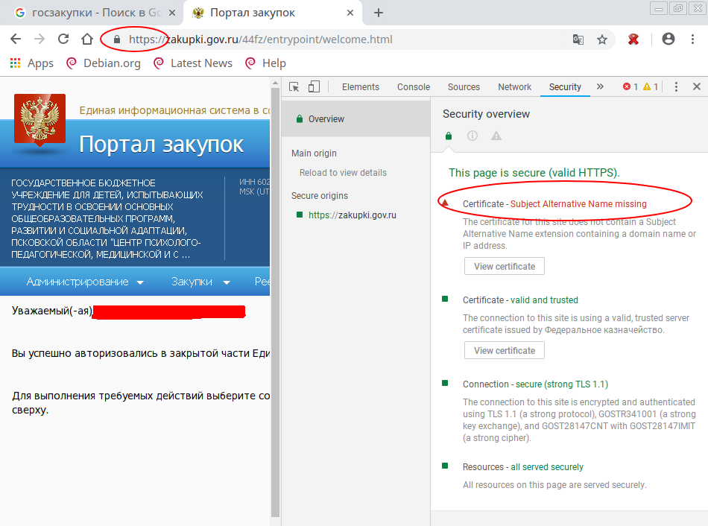This screenshot has width=708, height=526.
Task: Close the Портал закупок tab
Action: coord(350,13)
